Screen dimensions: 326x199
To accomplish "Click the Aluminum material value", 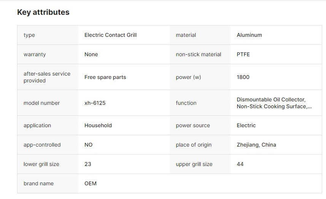I will pyautogui.click(x=249, y=35).
